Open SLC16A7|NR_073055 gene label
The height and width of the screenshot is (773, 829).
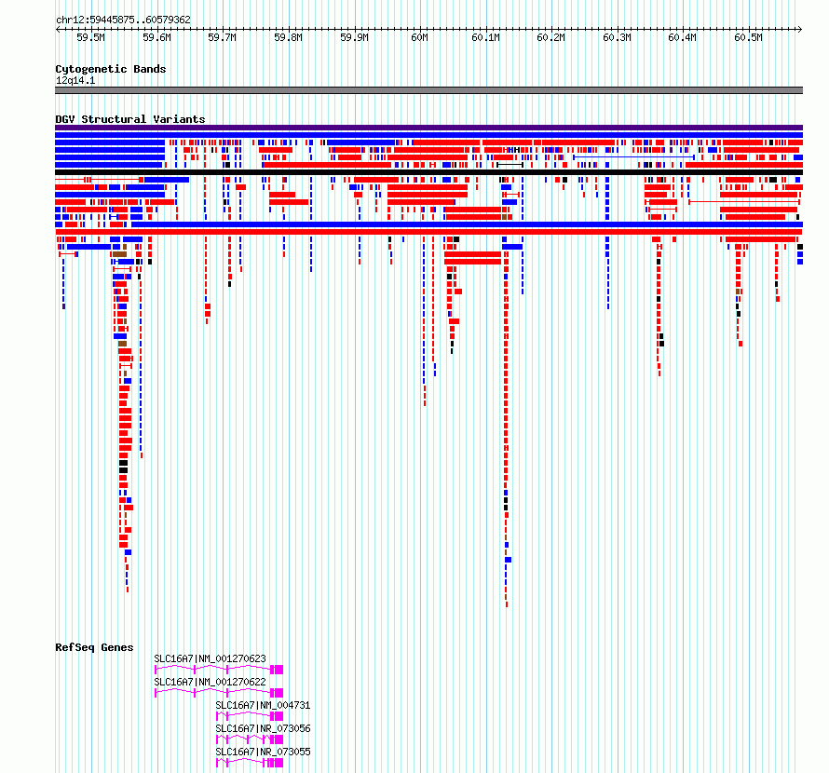(263, 752)
